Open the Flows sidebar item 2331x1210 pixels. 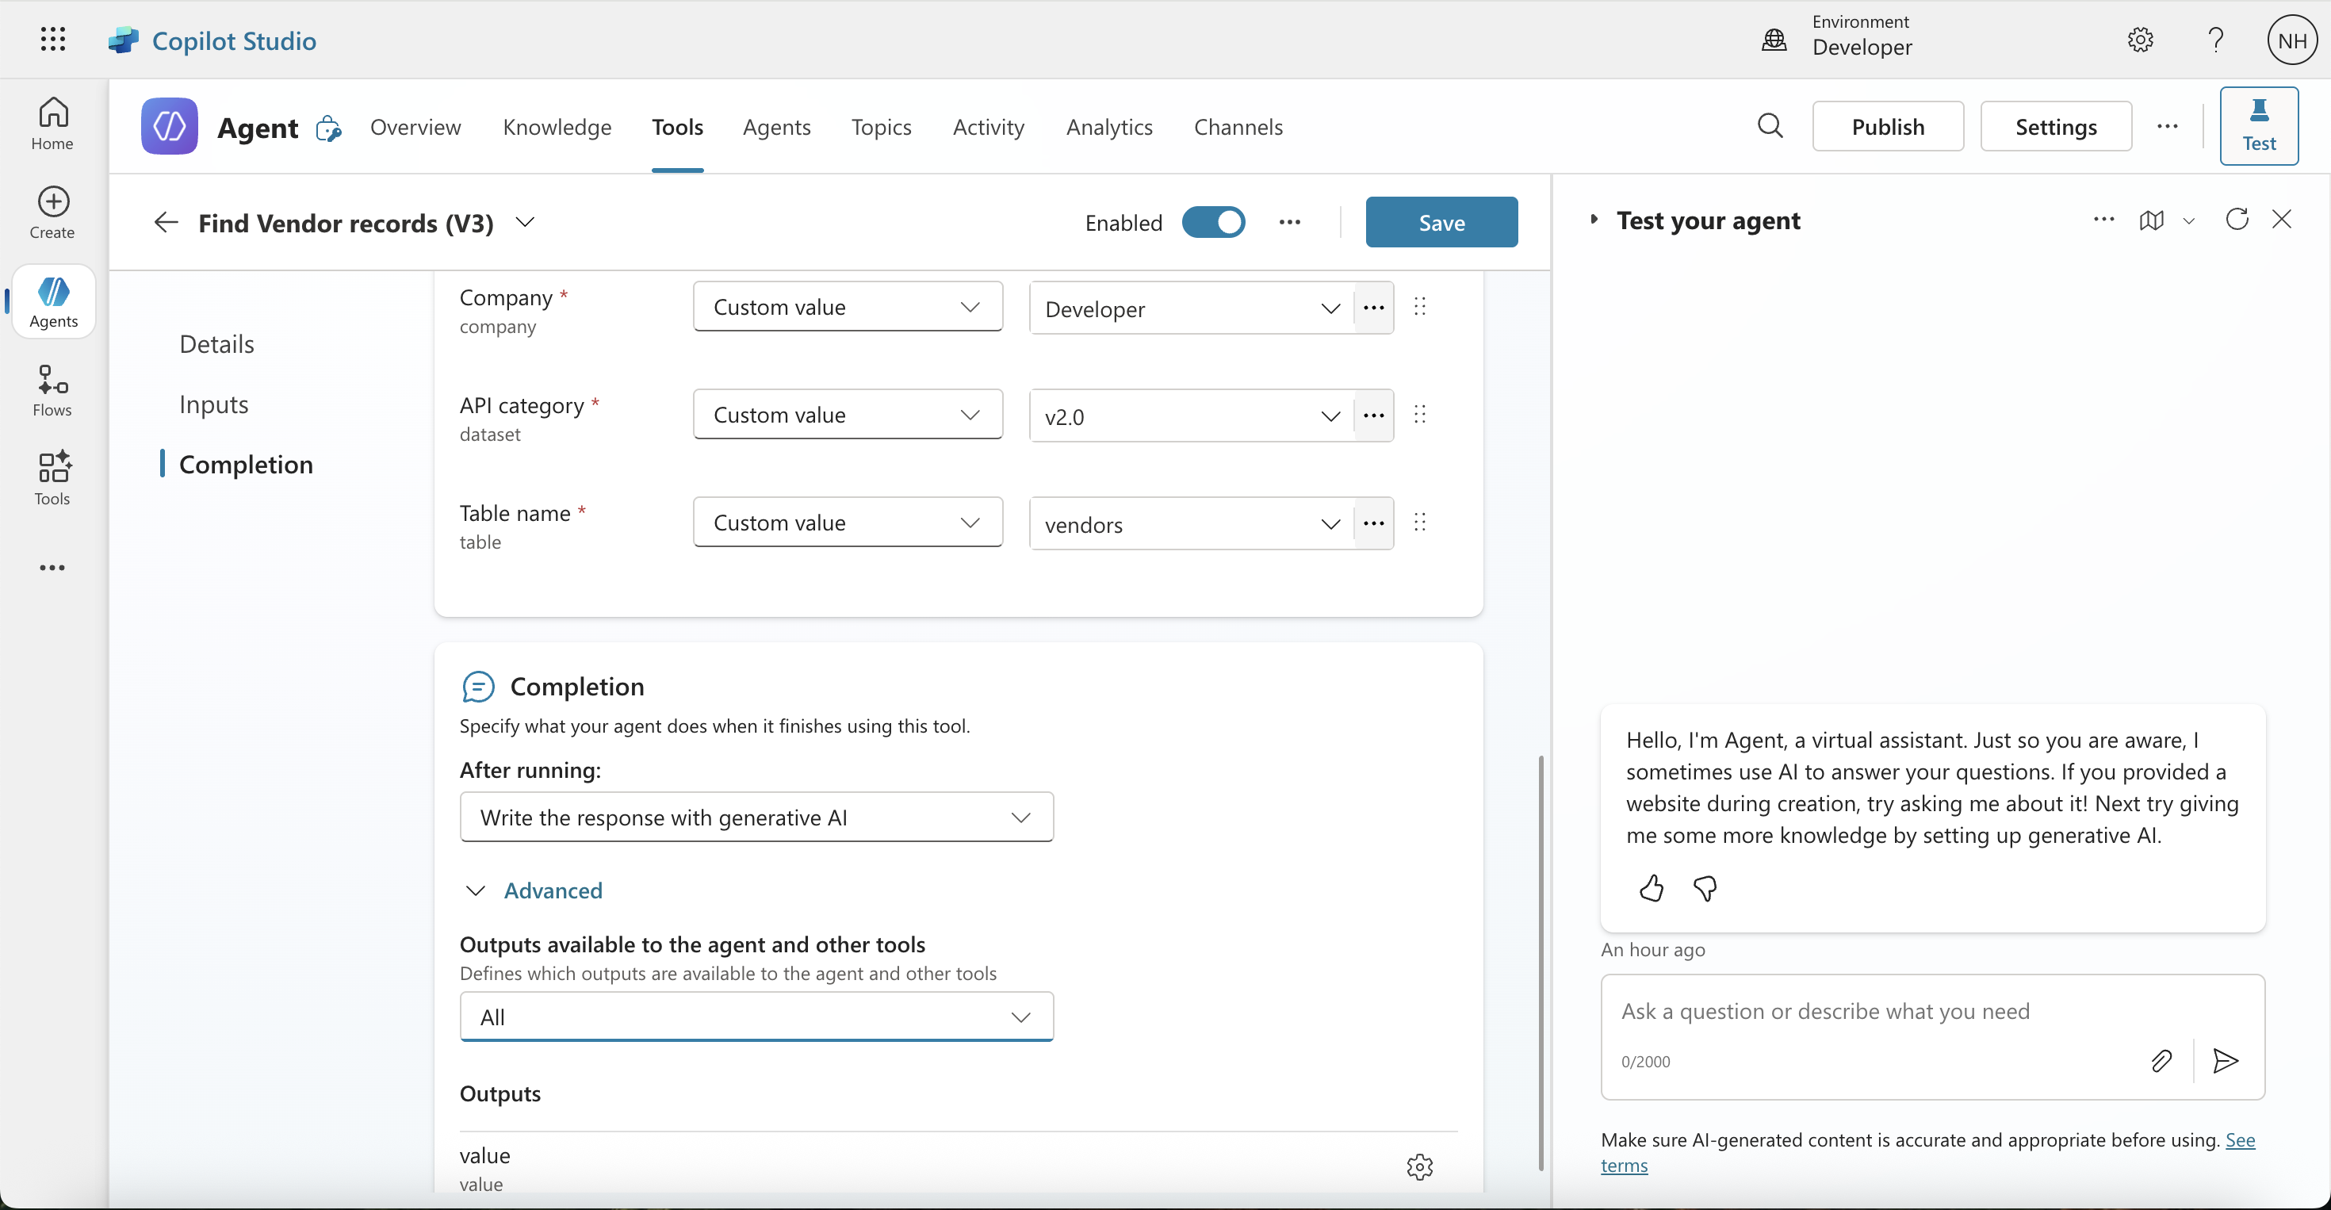tap(52, 390)
